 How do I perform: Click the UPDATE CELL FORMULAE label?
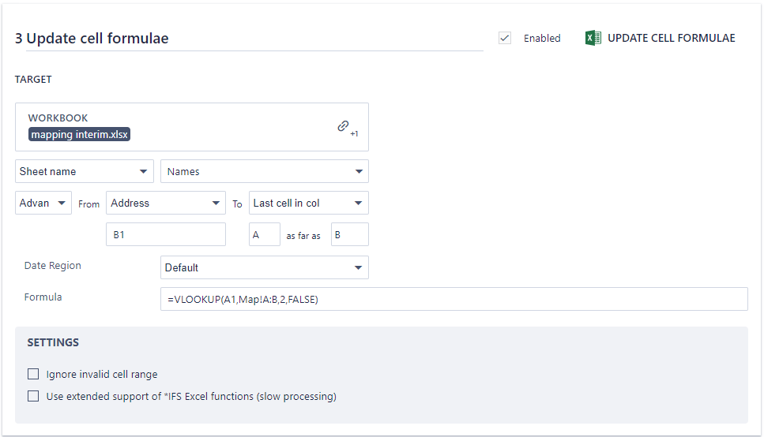point(671,38)
